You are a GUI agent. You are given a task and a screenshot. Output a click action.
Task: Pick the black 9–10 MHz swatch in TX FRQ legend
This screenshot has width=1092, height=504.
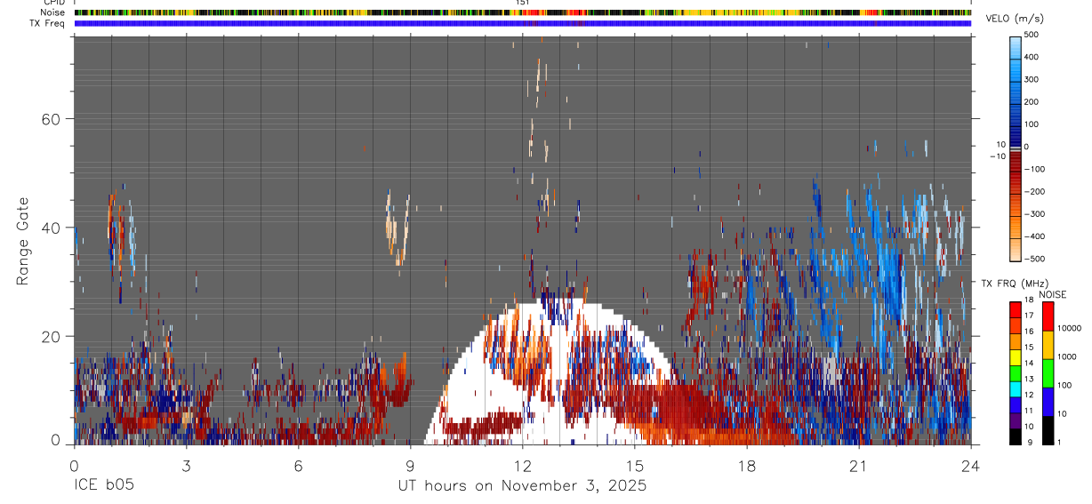click(x=1016, y=436)
